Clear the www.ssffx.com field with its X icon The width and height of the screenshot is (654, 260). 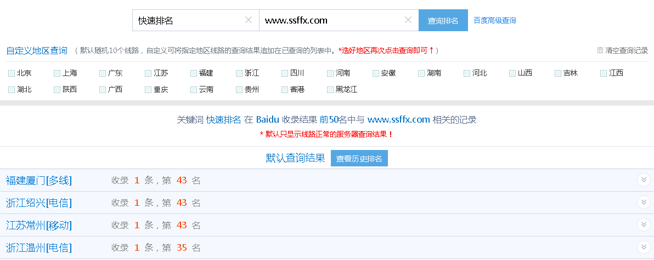coord(408,20)
